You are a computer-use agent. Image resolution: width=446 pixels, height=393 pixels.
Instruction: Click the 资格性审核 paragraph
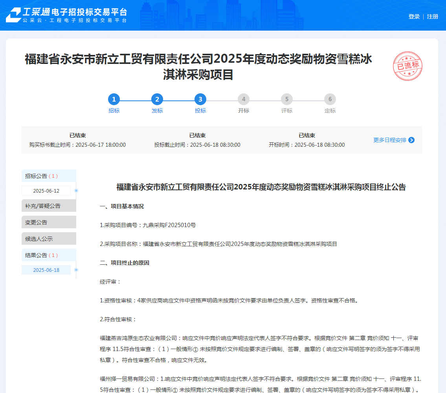(229, 300)
